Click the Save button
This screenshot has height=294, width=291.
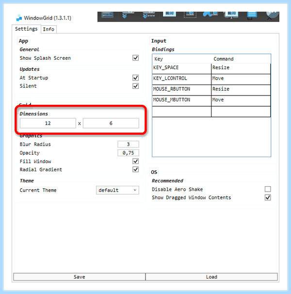coord(80,277)
